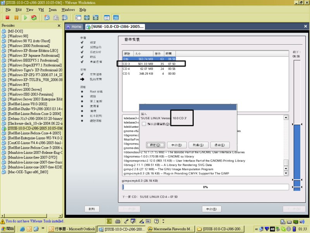Click the microphone icon on the IME bar

tap(126, 221)
